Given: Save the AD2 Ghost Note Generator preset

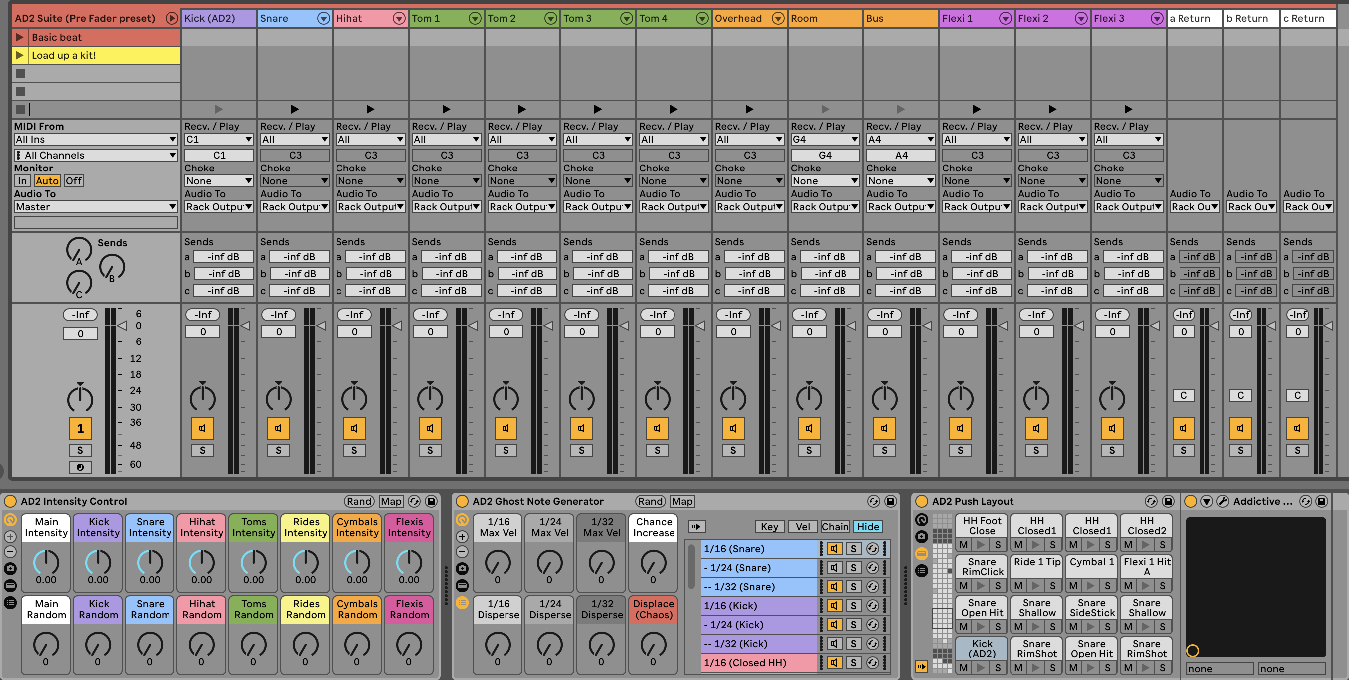Looking at the screenshot, I should [x=890, y=501].
